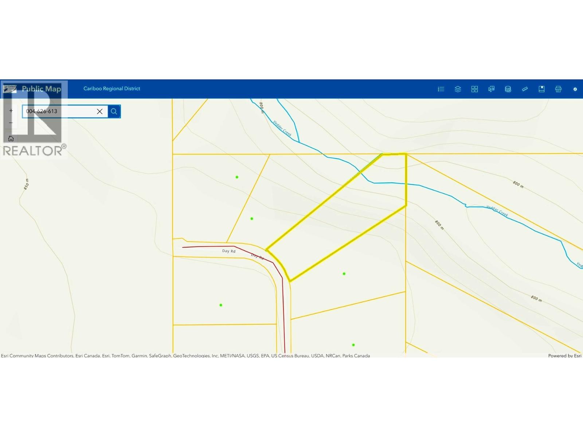
Task: Click the Cariboo Regional District header text
Action: [112, 88]
